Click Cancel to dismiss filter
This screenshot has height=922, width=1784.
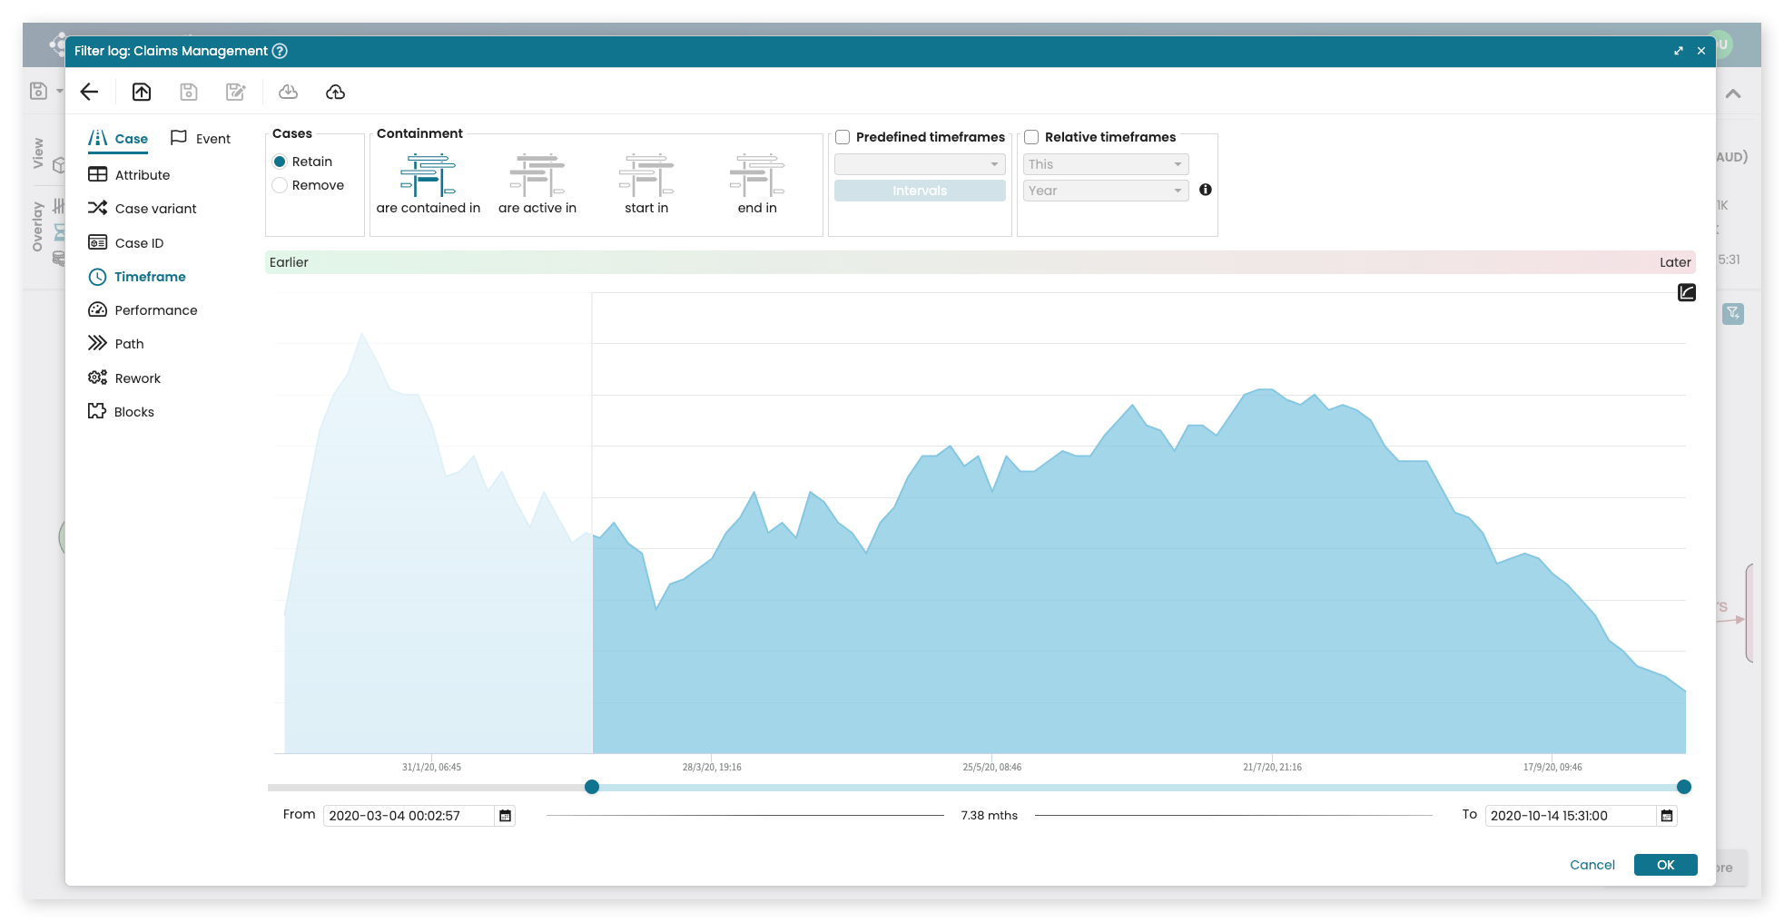tap(1592, 865)
